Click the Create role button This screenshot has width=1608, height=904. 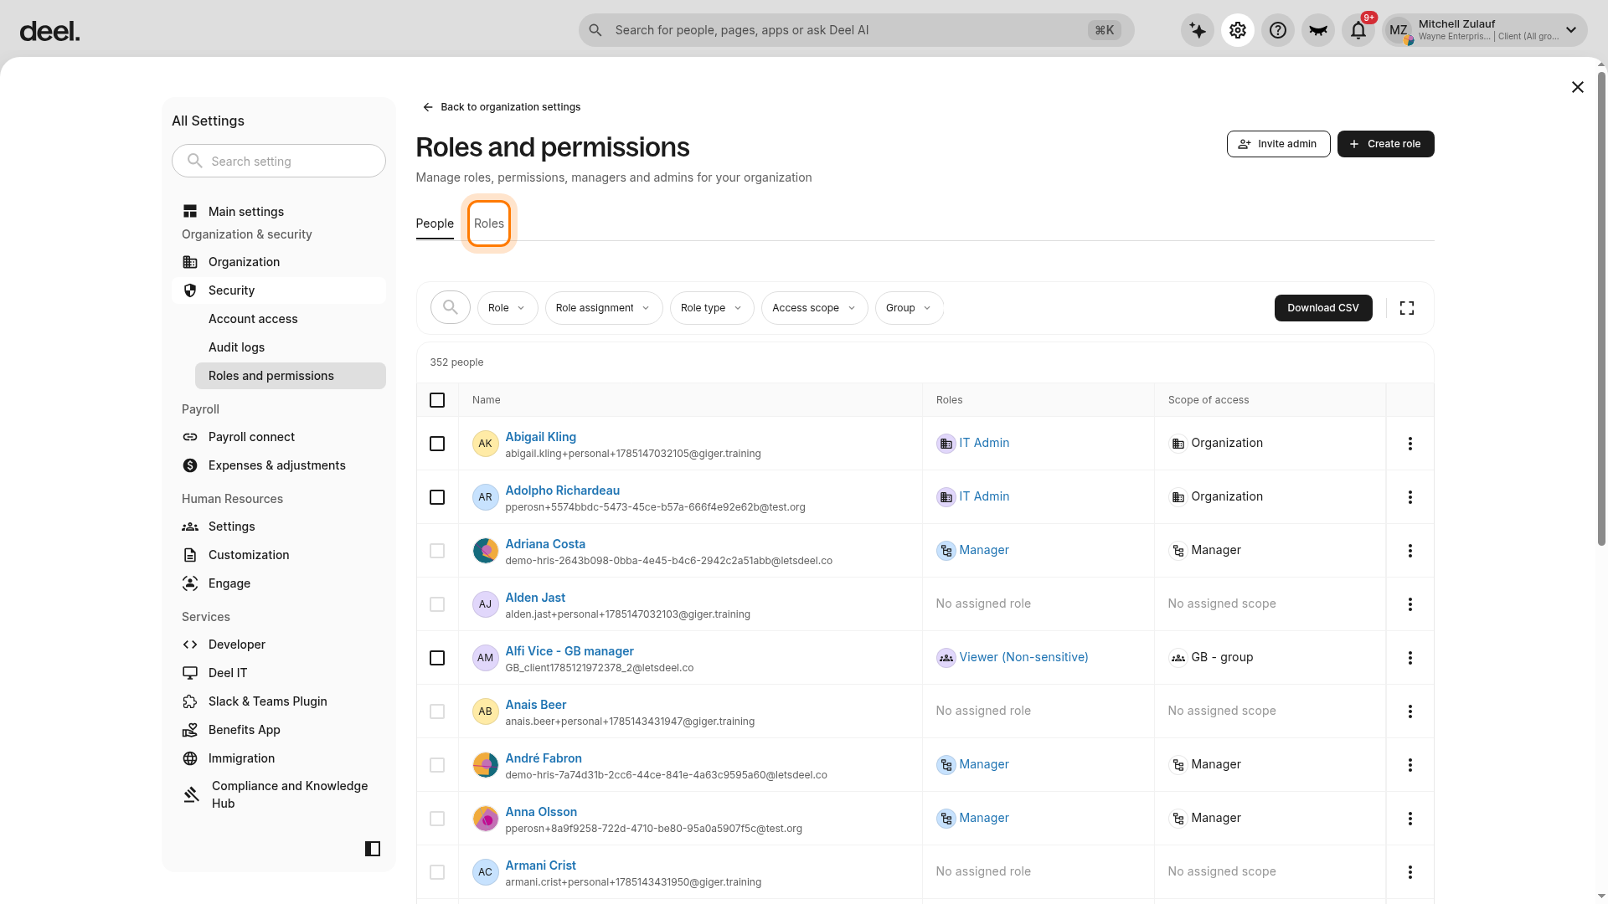pos(1385,144)
